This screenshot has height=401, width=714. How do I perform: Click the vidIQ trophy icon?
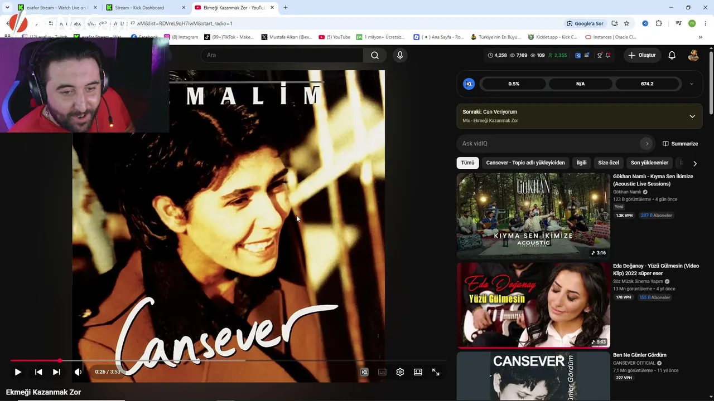coord(600,55)
